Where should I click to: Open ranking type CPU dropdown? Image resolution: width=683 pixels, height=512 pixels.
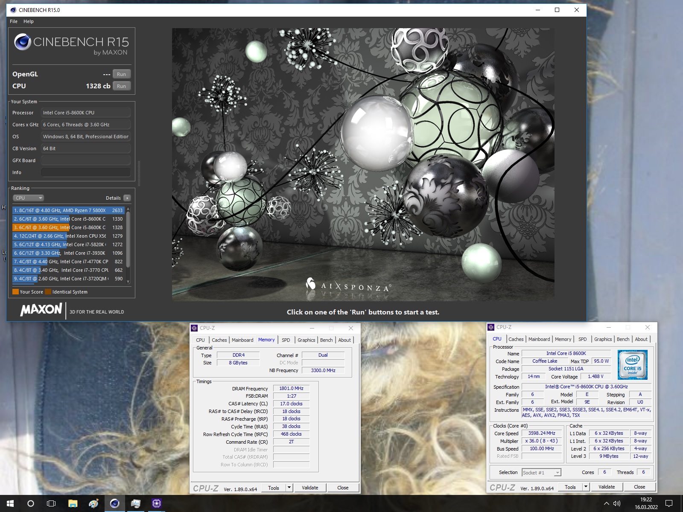point(29,198)
